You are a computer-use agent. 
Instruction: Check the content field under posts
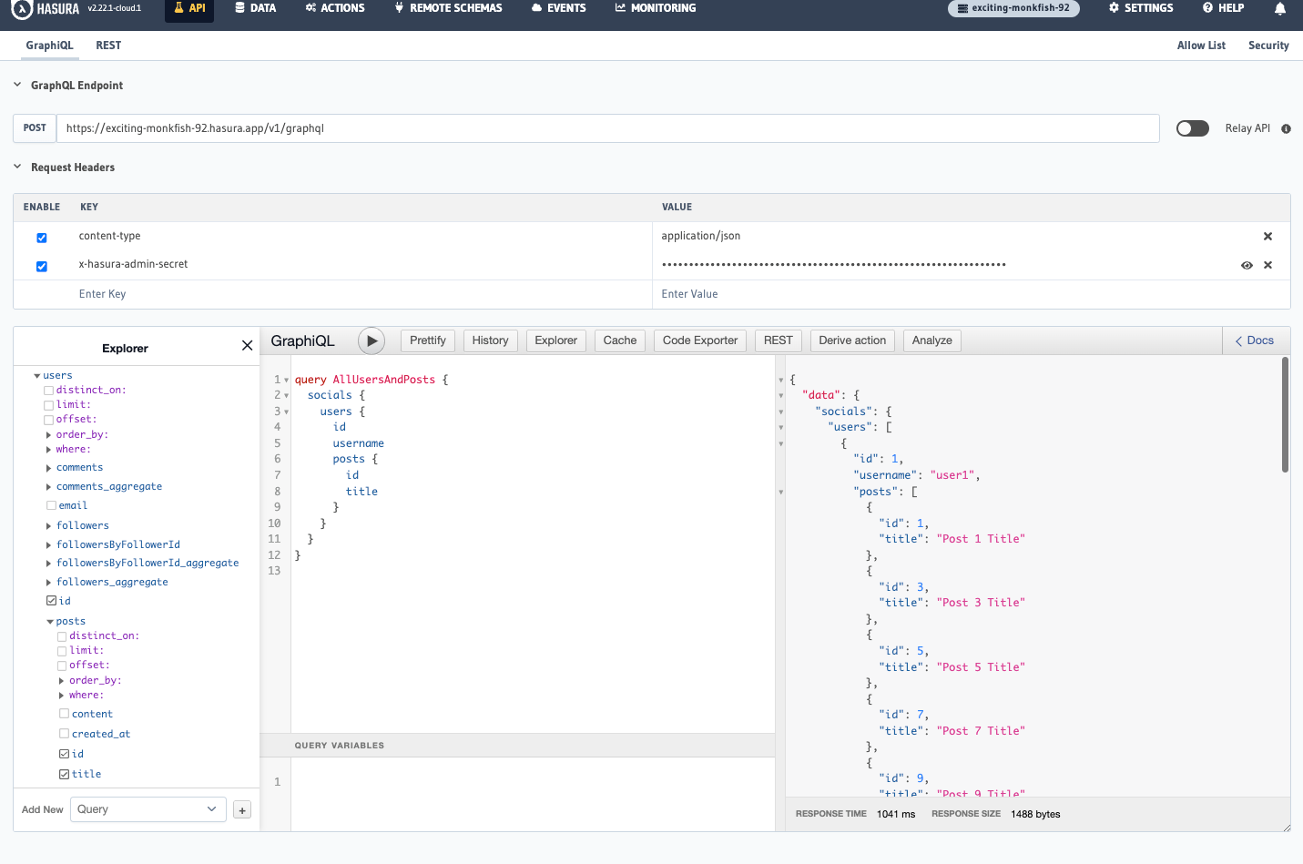(64, 713)
